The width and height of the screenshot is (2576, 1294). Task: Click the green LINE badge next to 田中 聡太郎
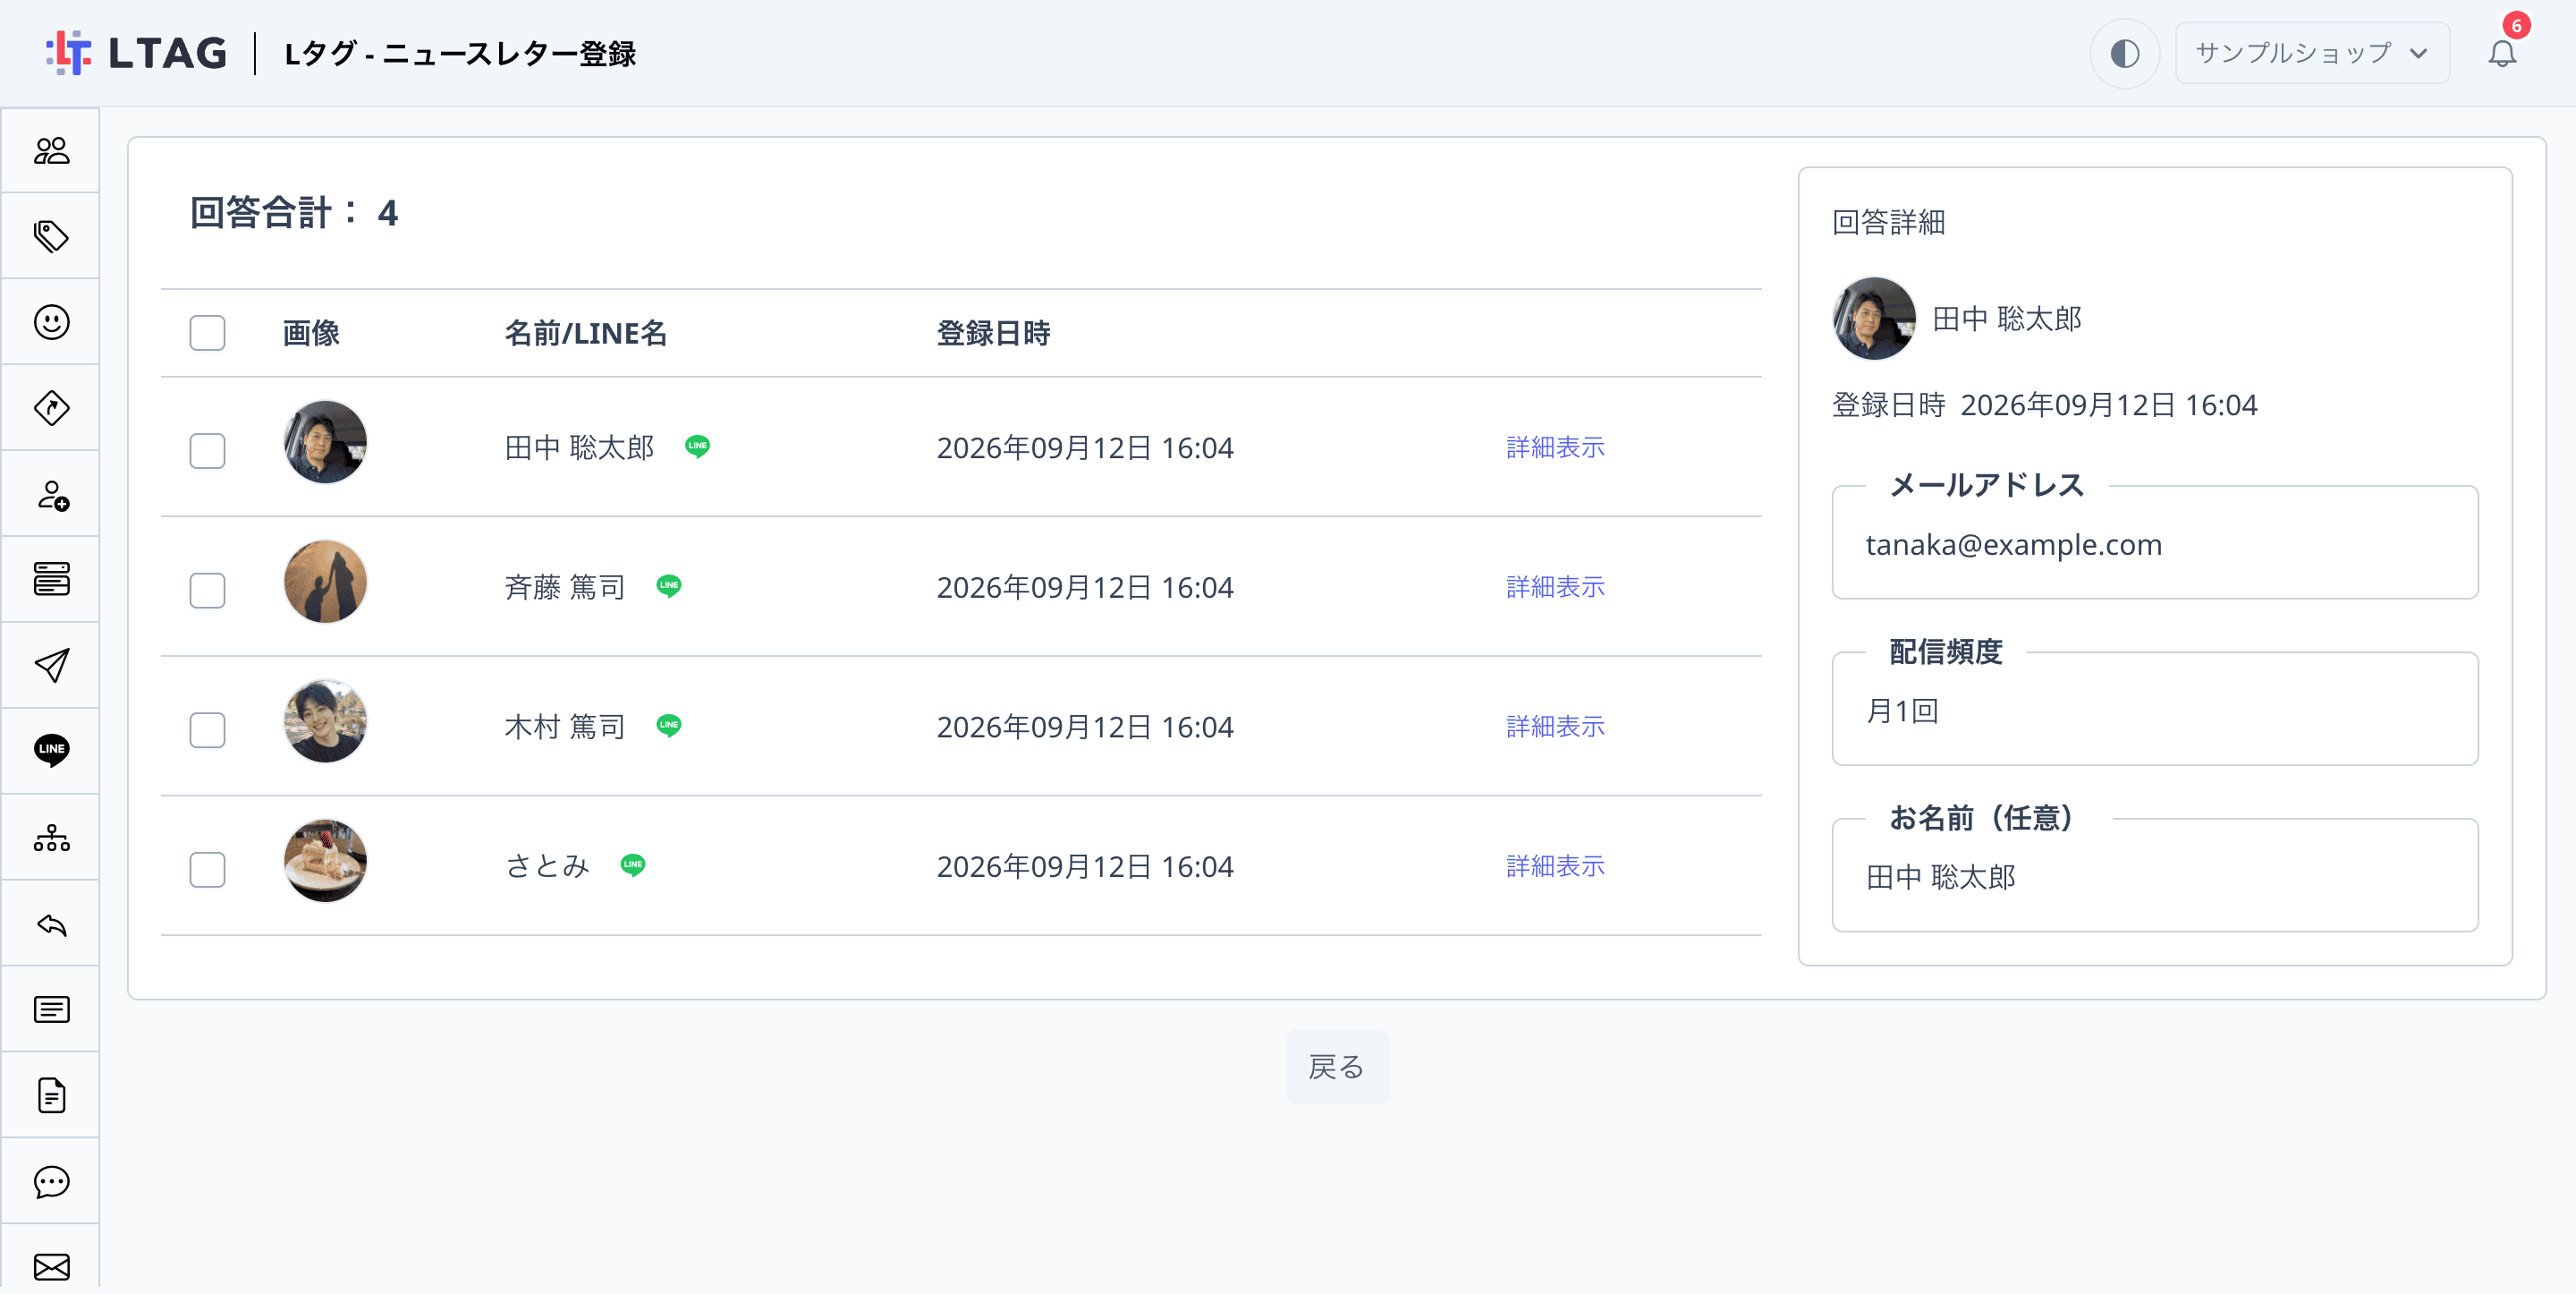pyautogui.click(x=697, y=447)
